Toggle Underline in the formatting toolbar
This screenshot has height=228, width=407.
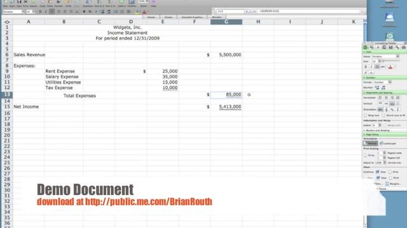tap(52, 11)
